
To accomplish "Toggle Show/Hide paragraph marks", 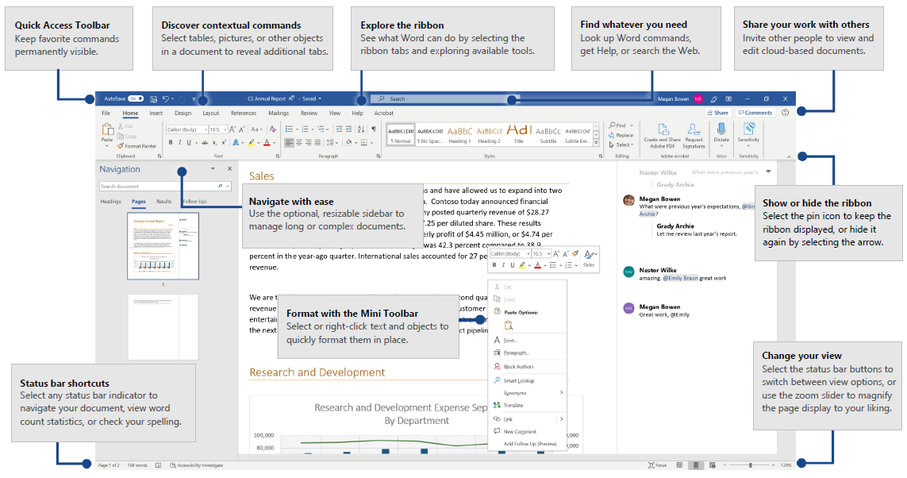I will coord(374,129).
